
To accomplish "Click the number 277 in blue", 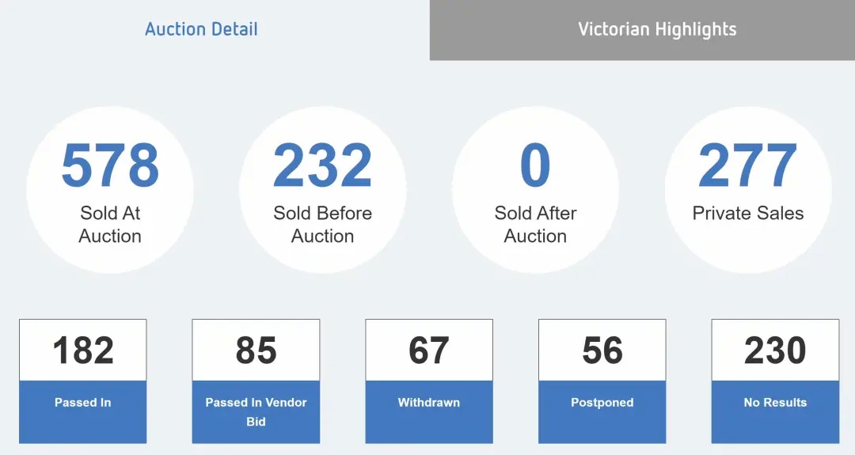I will click(x=748, y=165).
